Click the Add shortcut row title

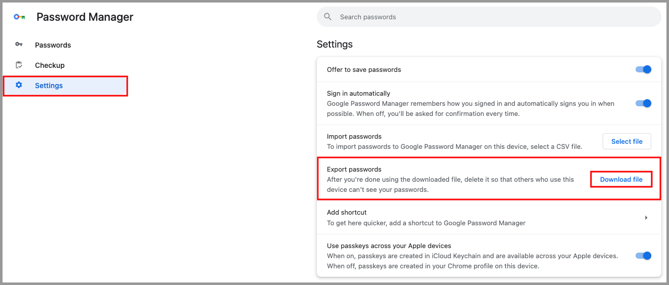347,213
